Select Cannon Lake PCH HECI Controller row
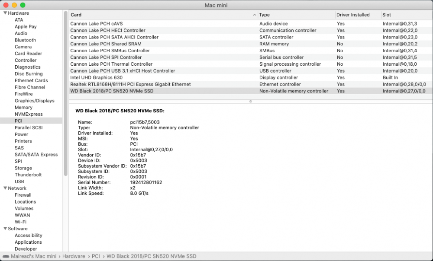433x261 pixels. pos(250,30)
